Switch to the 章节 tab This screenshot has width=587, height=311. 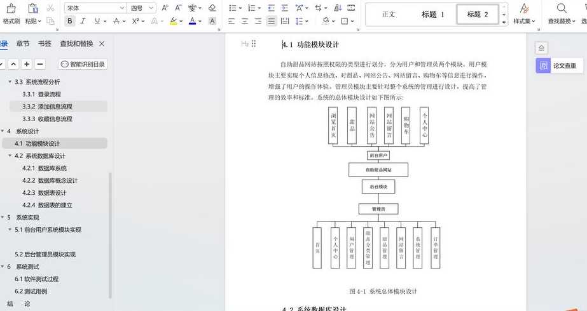point(23,44)
